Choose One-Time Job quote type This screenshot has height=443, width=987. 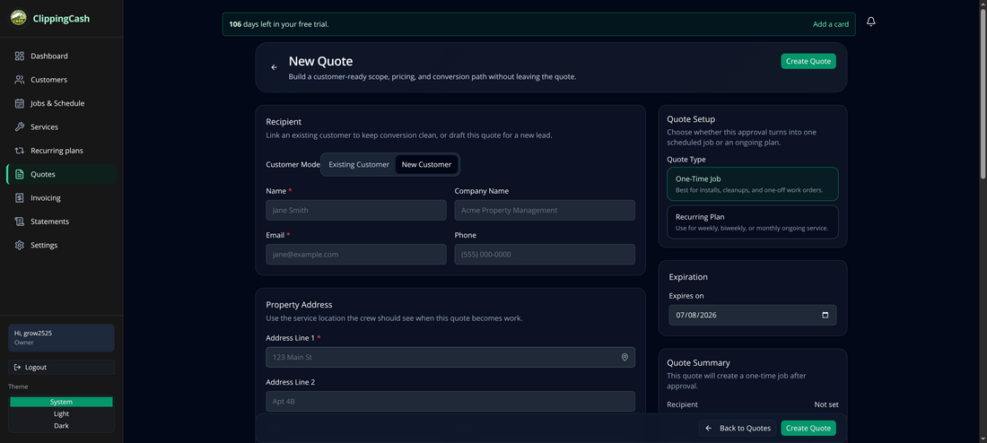[x=752, y=184]
